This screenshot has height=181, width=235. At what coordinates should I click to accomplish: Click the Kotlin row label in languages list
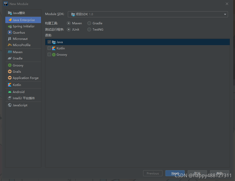[x=61, y=48]
